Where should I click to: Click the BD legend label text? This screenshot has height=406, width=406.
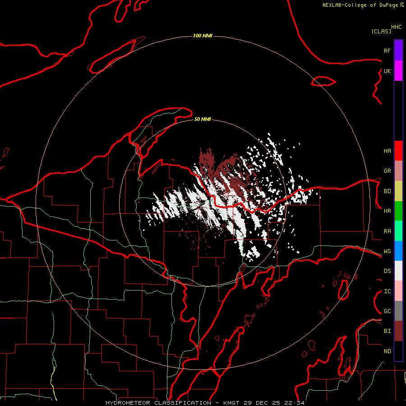pyautogui.click(x=387, y=191)
